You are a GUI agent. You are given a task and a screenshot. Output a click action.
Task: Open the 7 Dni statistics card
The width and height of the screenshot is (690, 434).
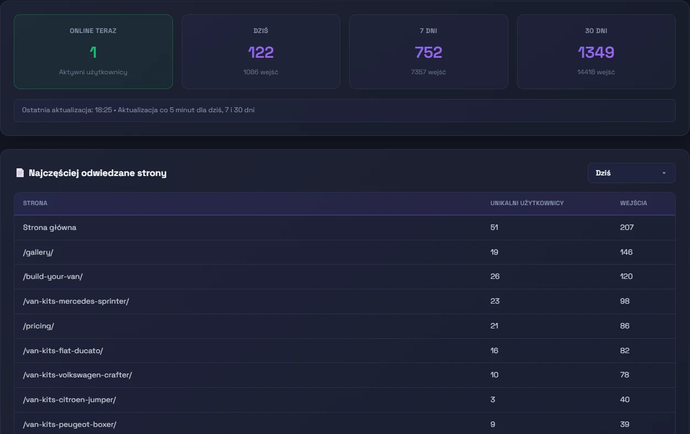428,52
